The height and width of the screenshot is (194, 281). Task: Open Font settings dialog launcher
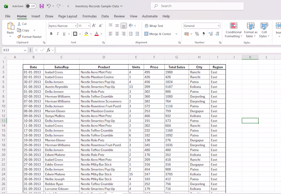point(103,43)
